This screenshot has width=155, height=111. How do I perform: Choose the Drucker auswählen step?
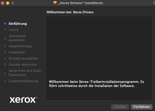[x=23, y=59]
